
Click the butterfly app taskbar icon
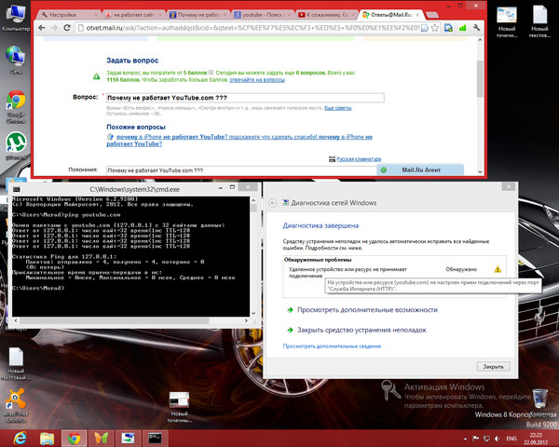(101, 438)
